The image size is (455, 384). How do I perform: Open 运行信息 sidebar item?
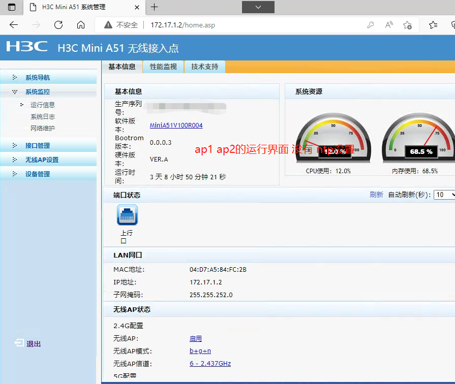43,105
